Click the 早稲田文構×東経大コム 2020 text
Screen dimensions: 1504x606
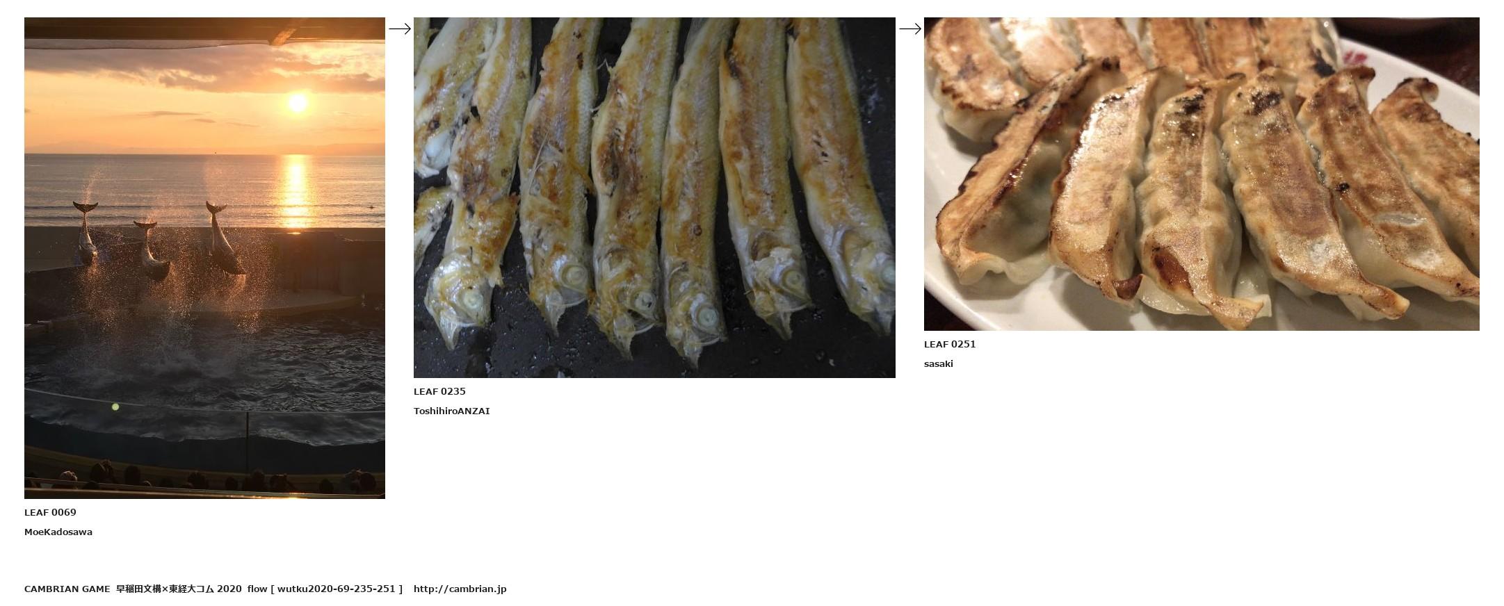pyautogui.click(x=179, y=589)
